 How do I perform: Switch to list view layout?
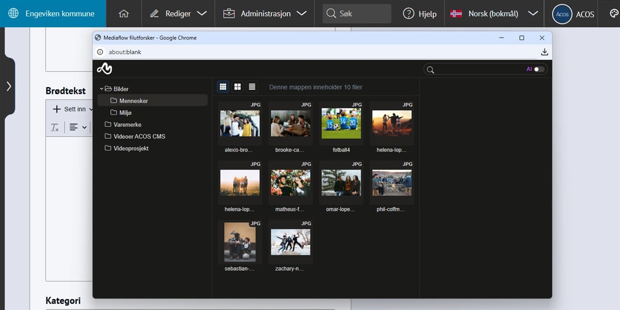252,87
